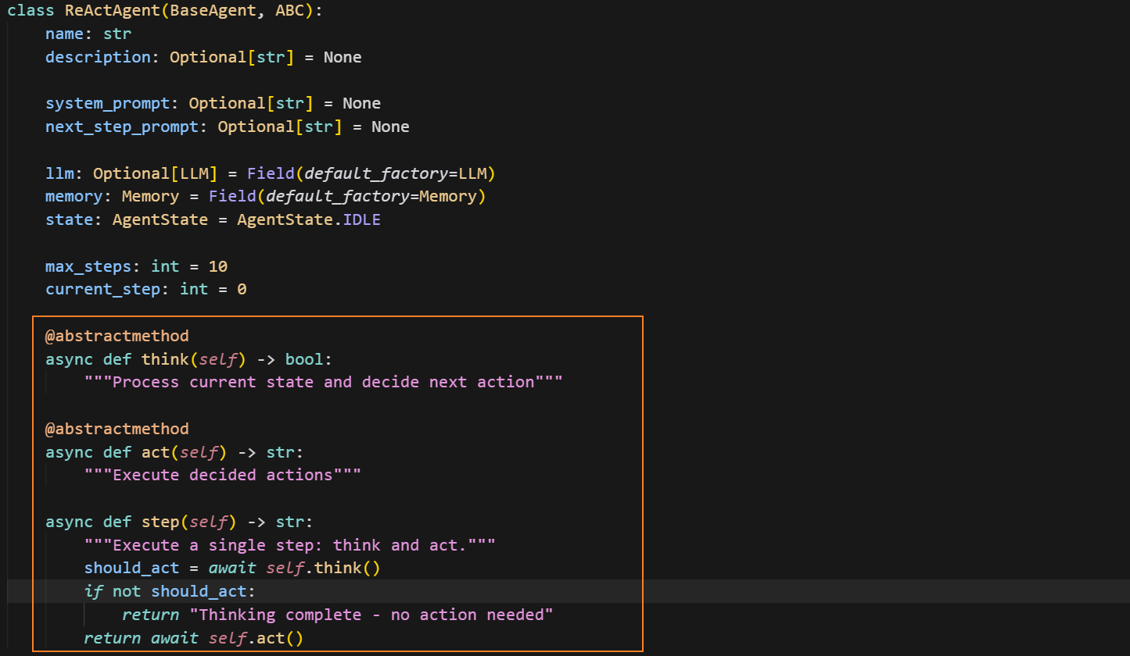Click 'think' in the def think signature

[x=166, y=359]
